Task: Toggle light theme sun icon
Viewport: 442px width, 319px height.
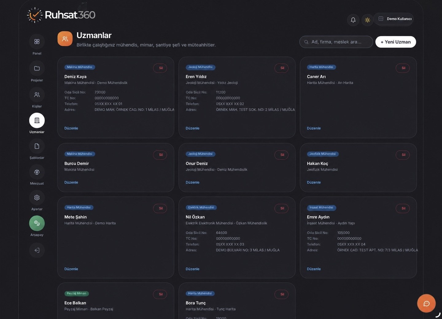Action: click(367, 20)
